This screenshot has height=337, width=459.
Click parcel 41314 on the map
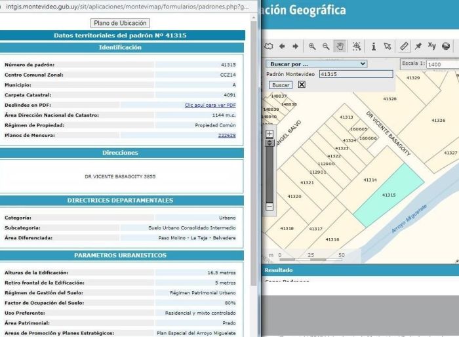[370, 180]
